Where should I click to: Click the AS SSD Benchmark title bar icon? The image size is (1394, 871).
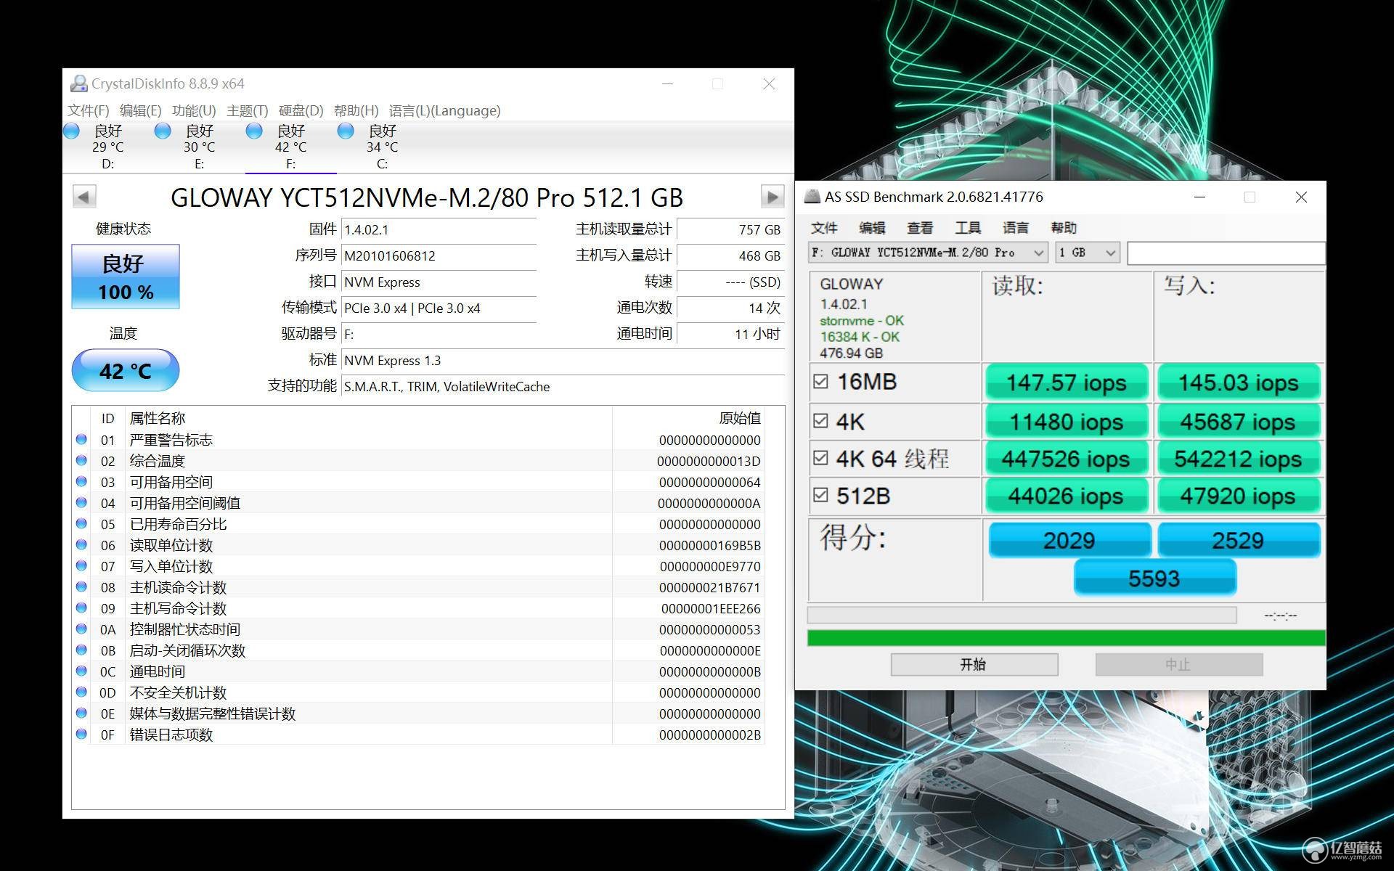[812, 197]
